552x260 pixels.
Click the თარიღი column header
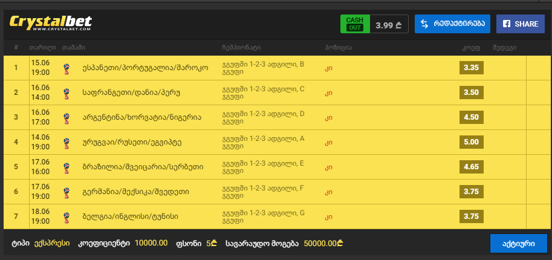click(42, 48)
